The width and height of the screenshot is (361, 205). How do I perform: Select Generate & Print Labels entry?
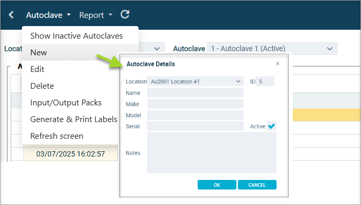pyautogui.click(x=70, y=119)
